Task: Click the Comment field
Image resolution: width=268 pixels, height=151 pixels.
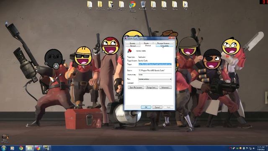Action: (x=155, y=83)
